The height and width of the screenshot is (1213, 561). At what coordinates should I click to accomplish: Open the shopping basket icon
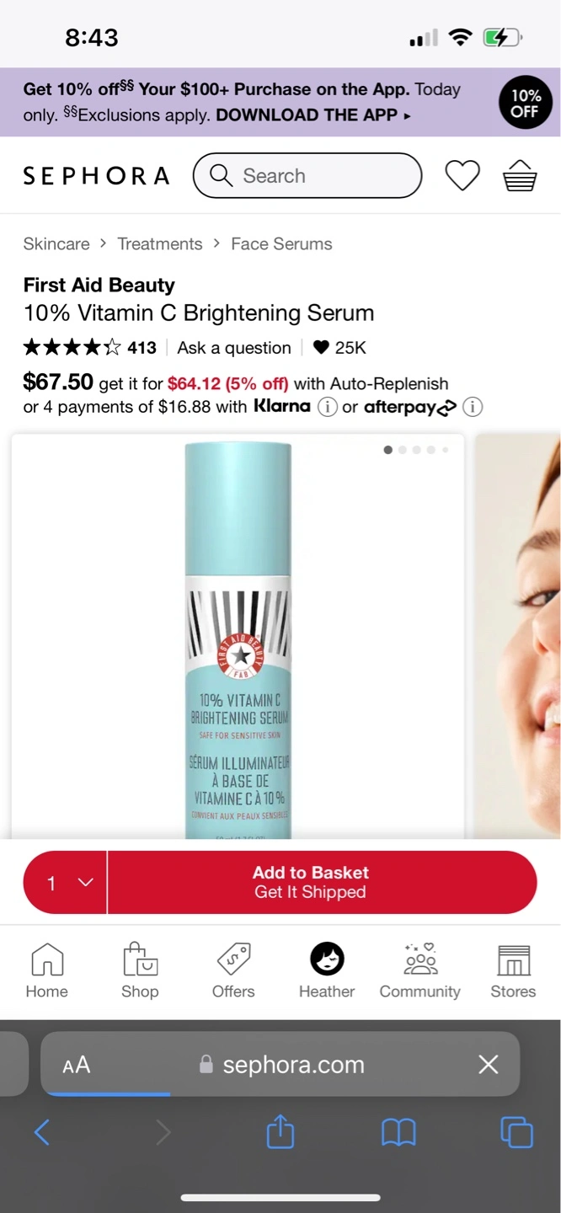click(520, 175)
